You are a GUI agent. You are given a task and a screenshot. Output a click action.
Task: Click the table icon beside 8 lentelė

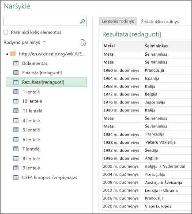coord(16,159)
